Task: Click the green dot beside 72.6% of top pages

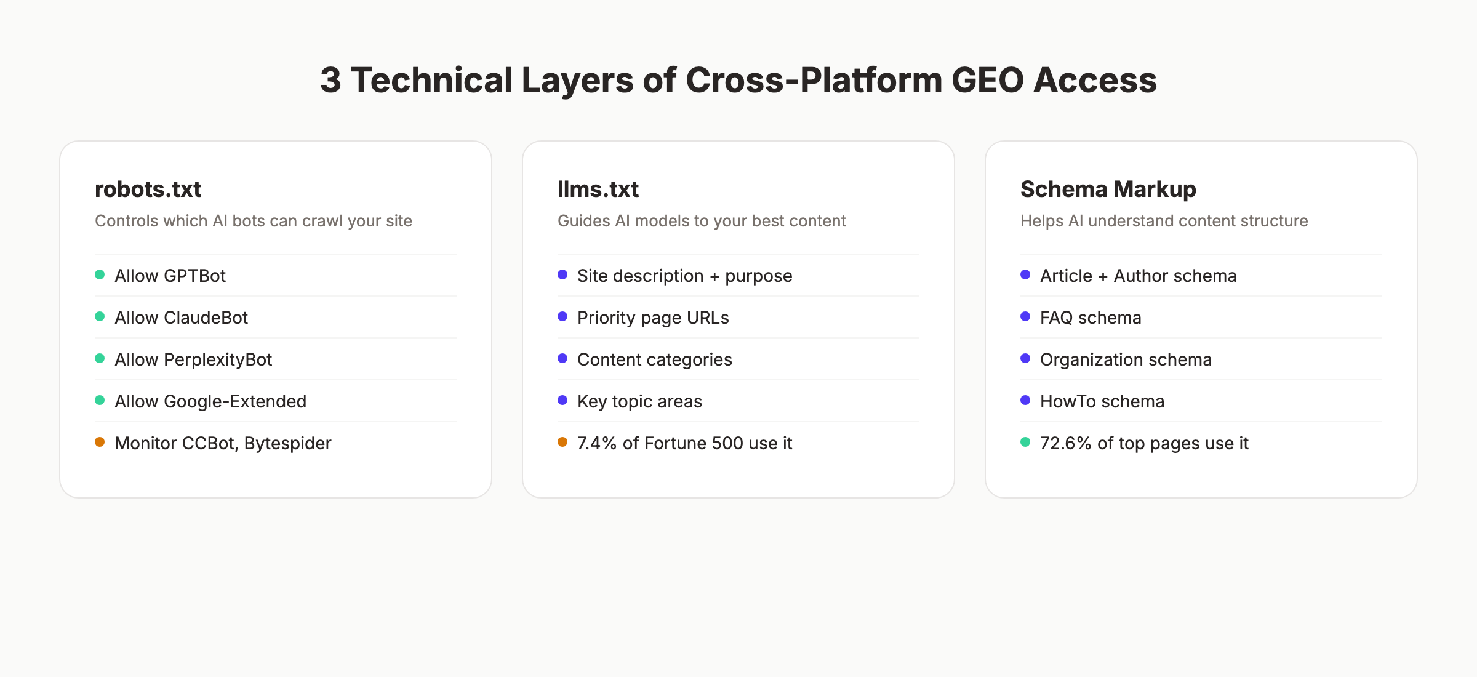Action: (x=1025, y=443)
